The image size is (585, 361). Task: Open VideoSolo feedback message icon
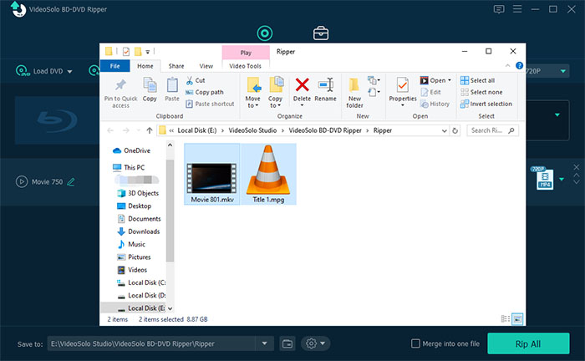pyautogui.click(x=499, y=9)
